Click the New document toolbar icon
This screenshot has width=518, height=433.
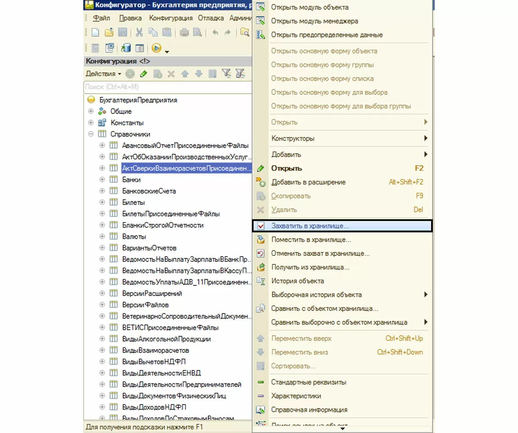(x=96, y=32)
